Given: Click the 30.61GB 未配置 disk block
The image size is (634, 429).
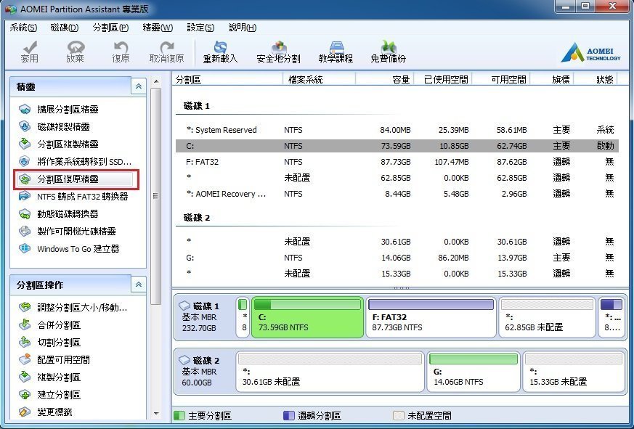Looking at the screenshot, I should 330,372.
